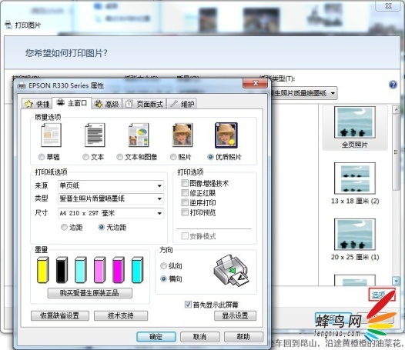Click the cyan ink cartridge next to magenta
405x350 pixels.
[137, 270]
